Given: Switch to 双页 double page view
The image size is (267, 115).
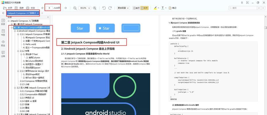Looking at the screenshot, I should point(144,8).
